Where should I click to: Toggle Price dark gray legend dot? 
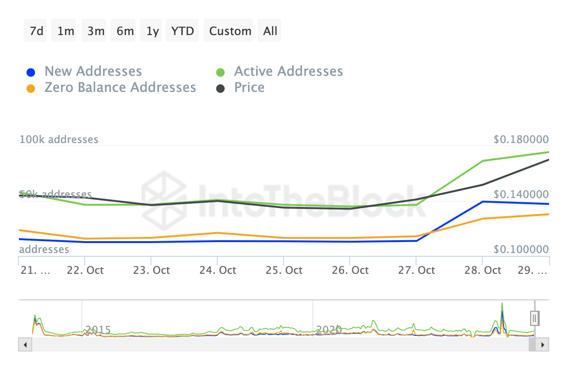(x=221, y=88)
